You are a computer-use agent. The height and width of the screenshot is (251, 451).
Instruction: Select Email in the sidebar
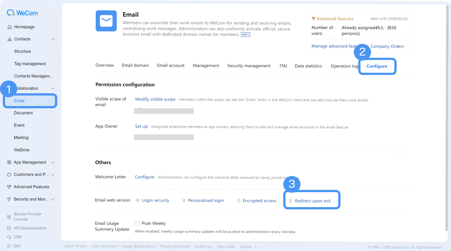point(30,101)
